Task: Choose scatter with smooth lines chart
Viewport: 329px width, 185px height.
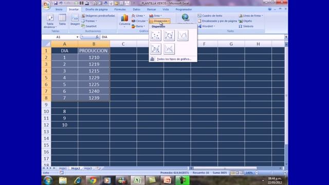Action: [182, 35]
